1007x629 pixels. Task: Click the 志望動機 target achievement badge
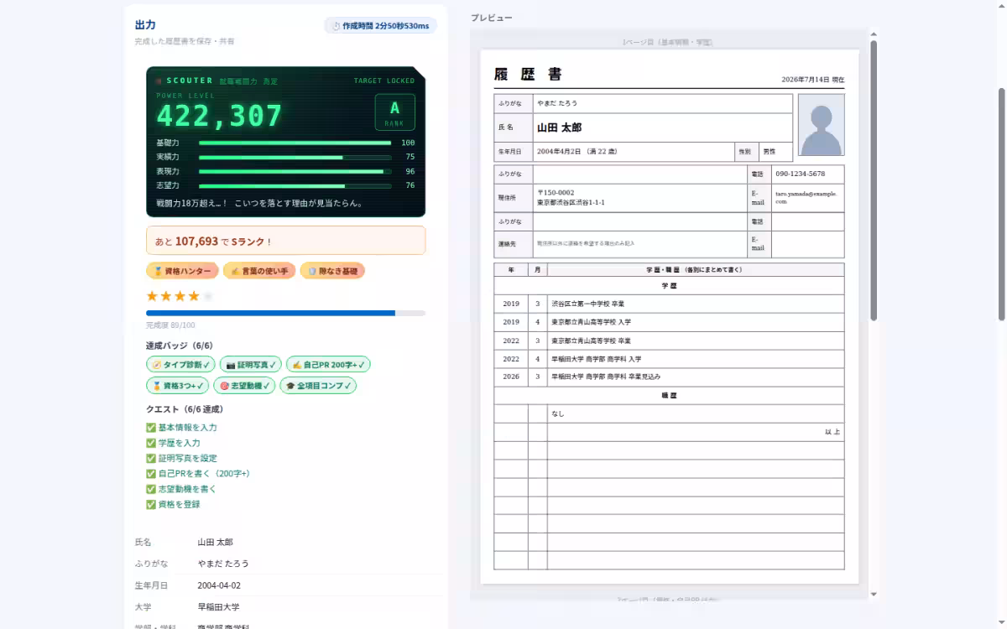pyautogui.click(x=244, y=386)
